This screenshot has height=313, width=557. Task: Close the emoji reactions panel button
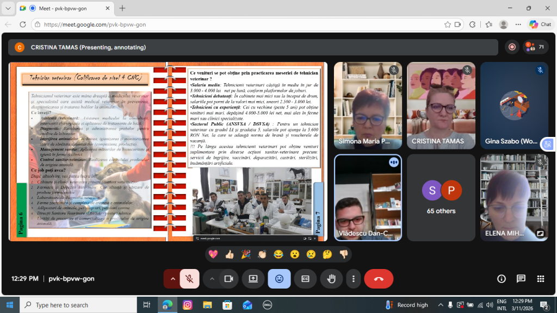coord(279,279)
